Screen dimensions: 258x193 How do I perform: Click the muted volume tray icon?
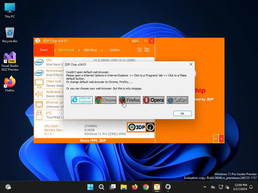(x=227, y=187)
